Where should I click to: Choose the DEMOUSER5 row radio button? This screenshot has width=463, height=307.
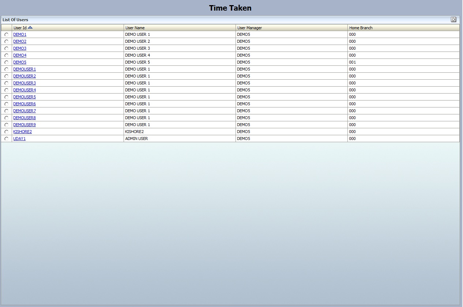coord(7,97)
